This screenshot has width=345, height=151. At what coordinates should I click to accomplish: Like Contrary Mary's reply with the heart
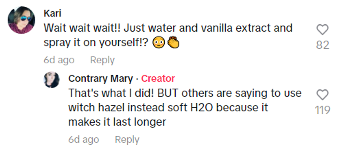322,95
